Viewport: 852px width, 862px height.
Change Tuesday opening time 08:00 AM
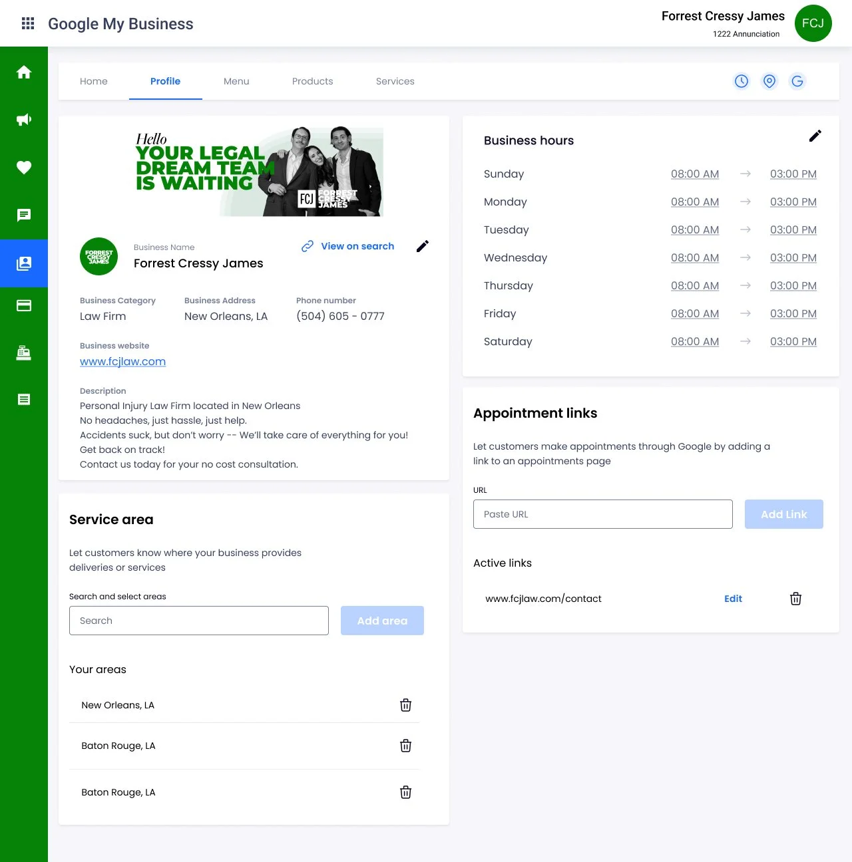(x=695, y=229)
